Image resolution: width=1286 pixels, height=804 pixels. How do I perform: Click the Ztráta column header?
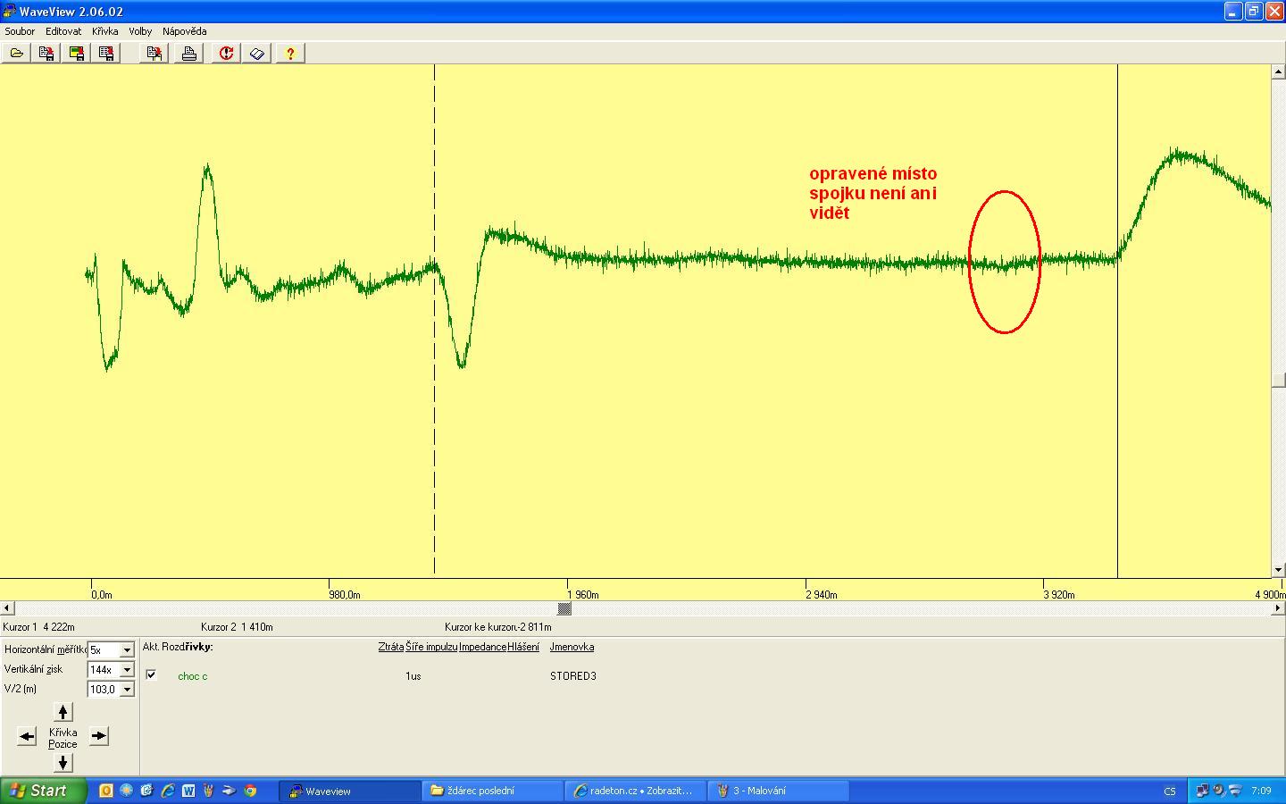tap(390, 647)
